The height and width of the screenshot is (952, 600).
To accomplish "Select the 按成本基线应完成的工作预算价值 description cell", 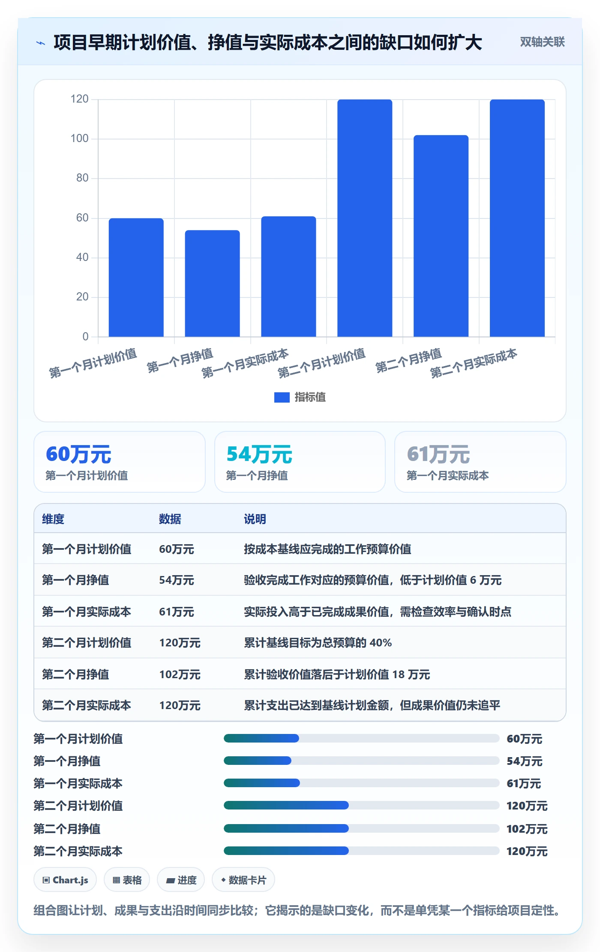I will 327,549.
